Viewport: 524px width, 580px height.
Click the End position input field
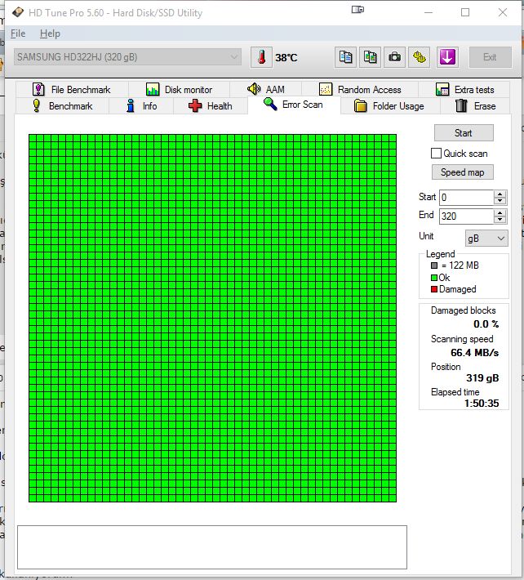pos(466,216)
